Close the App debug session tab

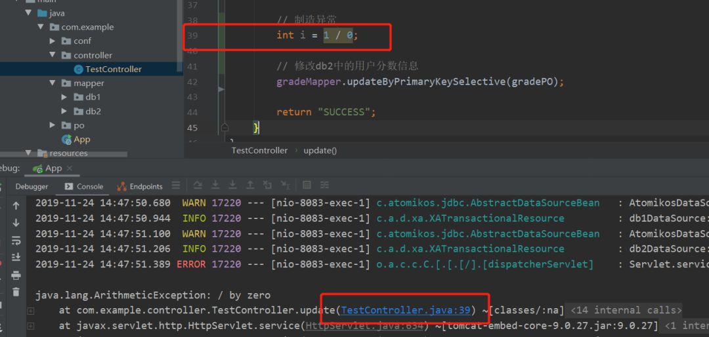click(68, 168)
